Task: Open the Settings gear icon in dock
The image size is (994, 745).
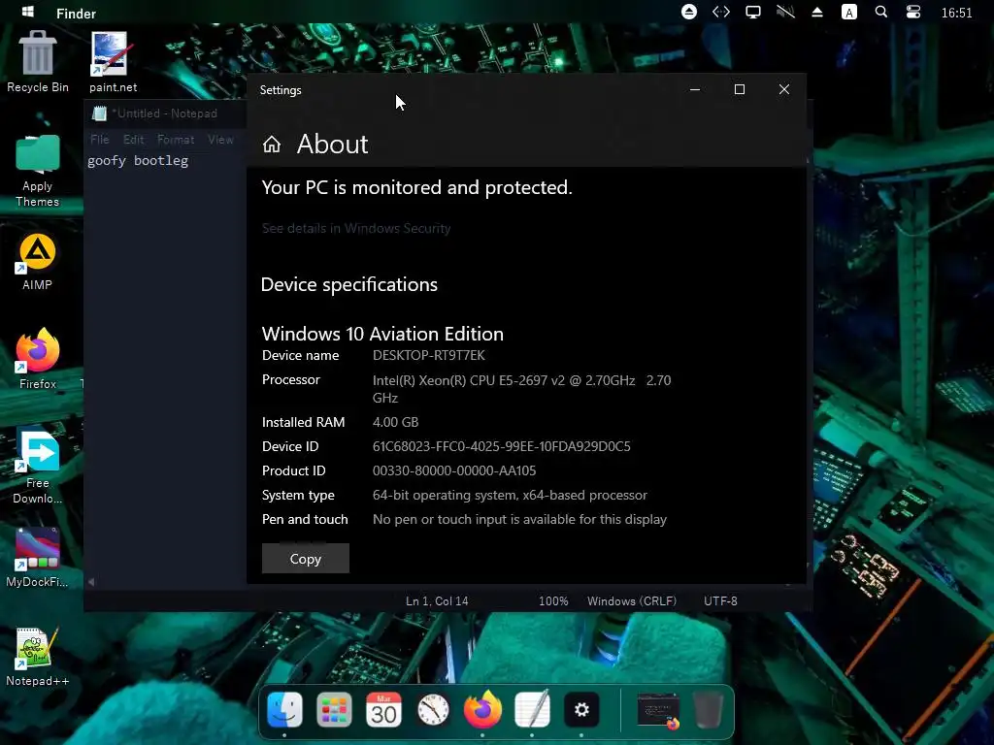Action: 581,709
